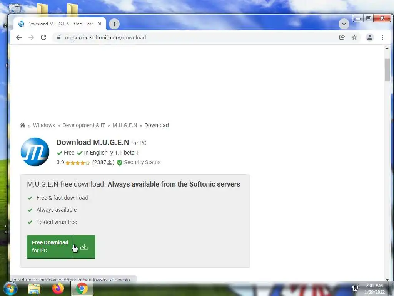Screen dimensions: 394x296
Task: Click the 2387 user votes count
Action: point(103,163)
